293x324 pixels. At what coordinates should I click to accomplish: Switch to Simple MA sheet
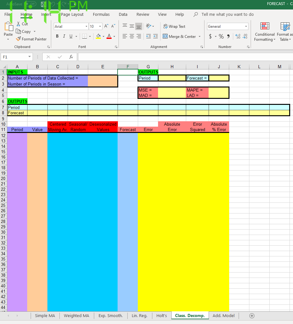coord(45,316)
